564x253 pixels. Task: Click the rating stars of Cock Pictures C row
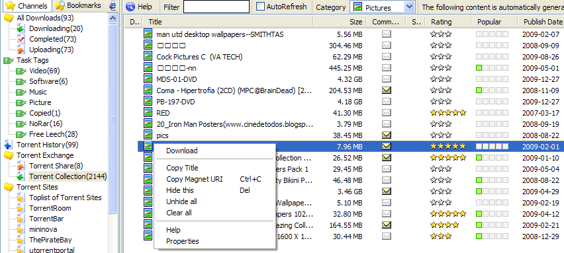tap(441, 57)
